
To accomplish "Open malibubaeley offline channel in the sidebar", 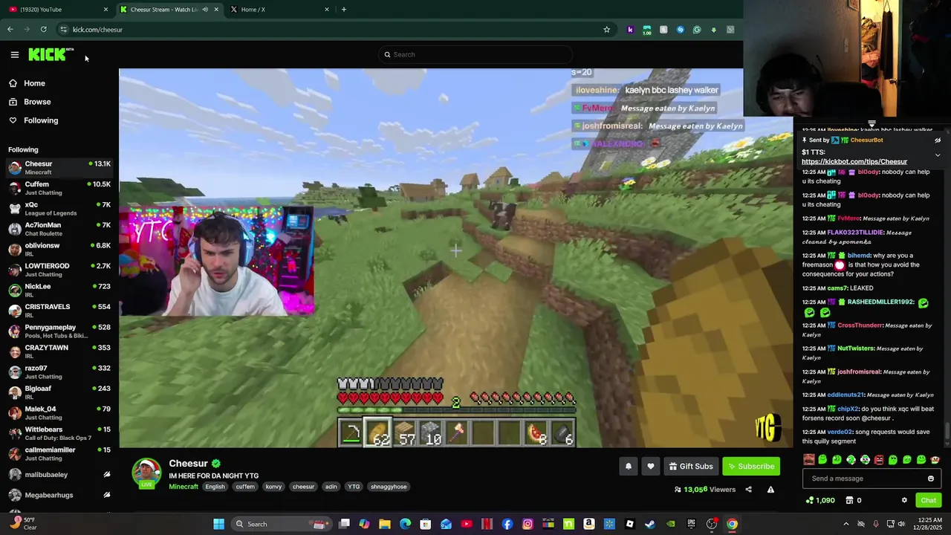I will (x=59, y=474).
